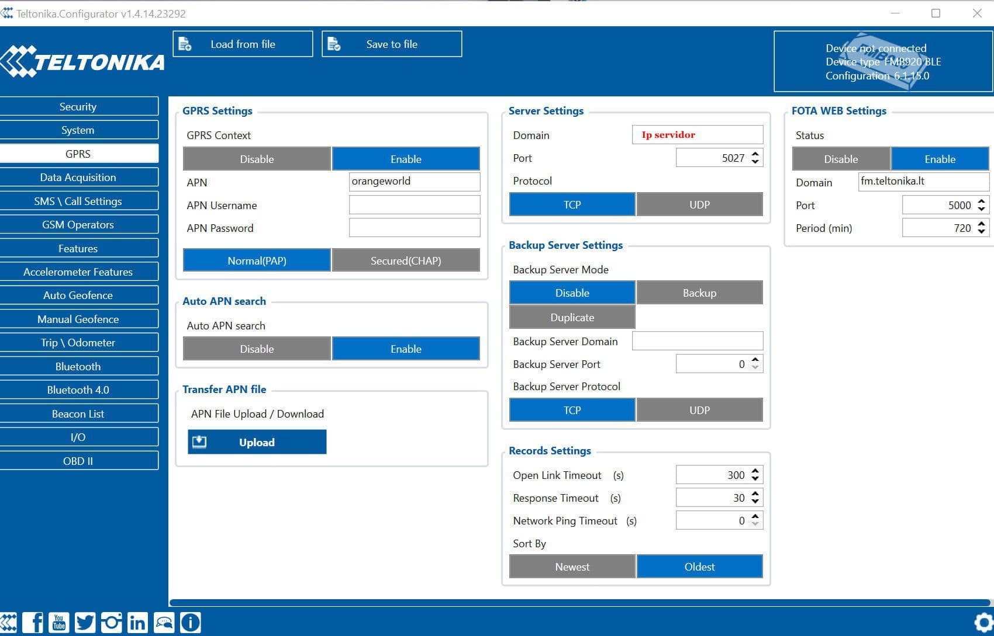The width and height of the screenshot is (994, 636).
Task: Click the FOTA Domain field
Action: tap(924, 182)
